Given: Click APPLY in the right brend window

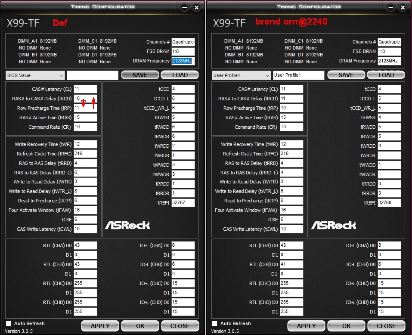Looking at the screenshot, I should [x=307, y=326].
